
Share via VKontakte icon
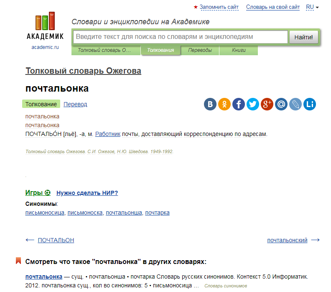click(x=210, y=104)
